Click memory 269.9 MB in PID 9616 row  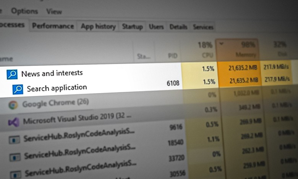pos(251,121)
